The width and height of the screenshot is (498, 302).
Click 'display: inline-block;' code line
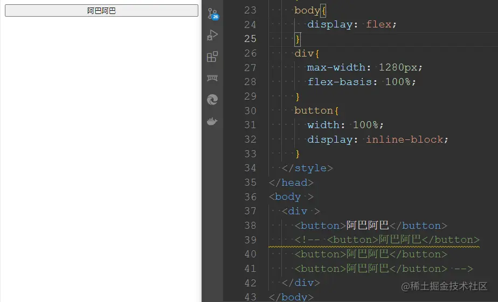click(378, 139)
